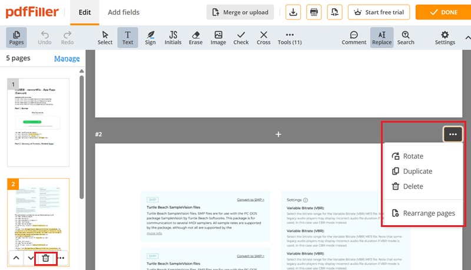
Task: Click the first Convert to SMP link
Action: pos(251,200)
